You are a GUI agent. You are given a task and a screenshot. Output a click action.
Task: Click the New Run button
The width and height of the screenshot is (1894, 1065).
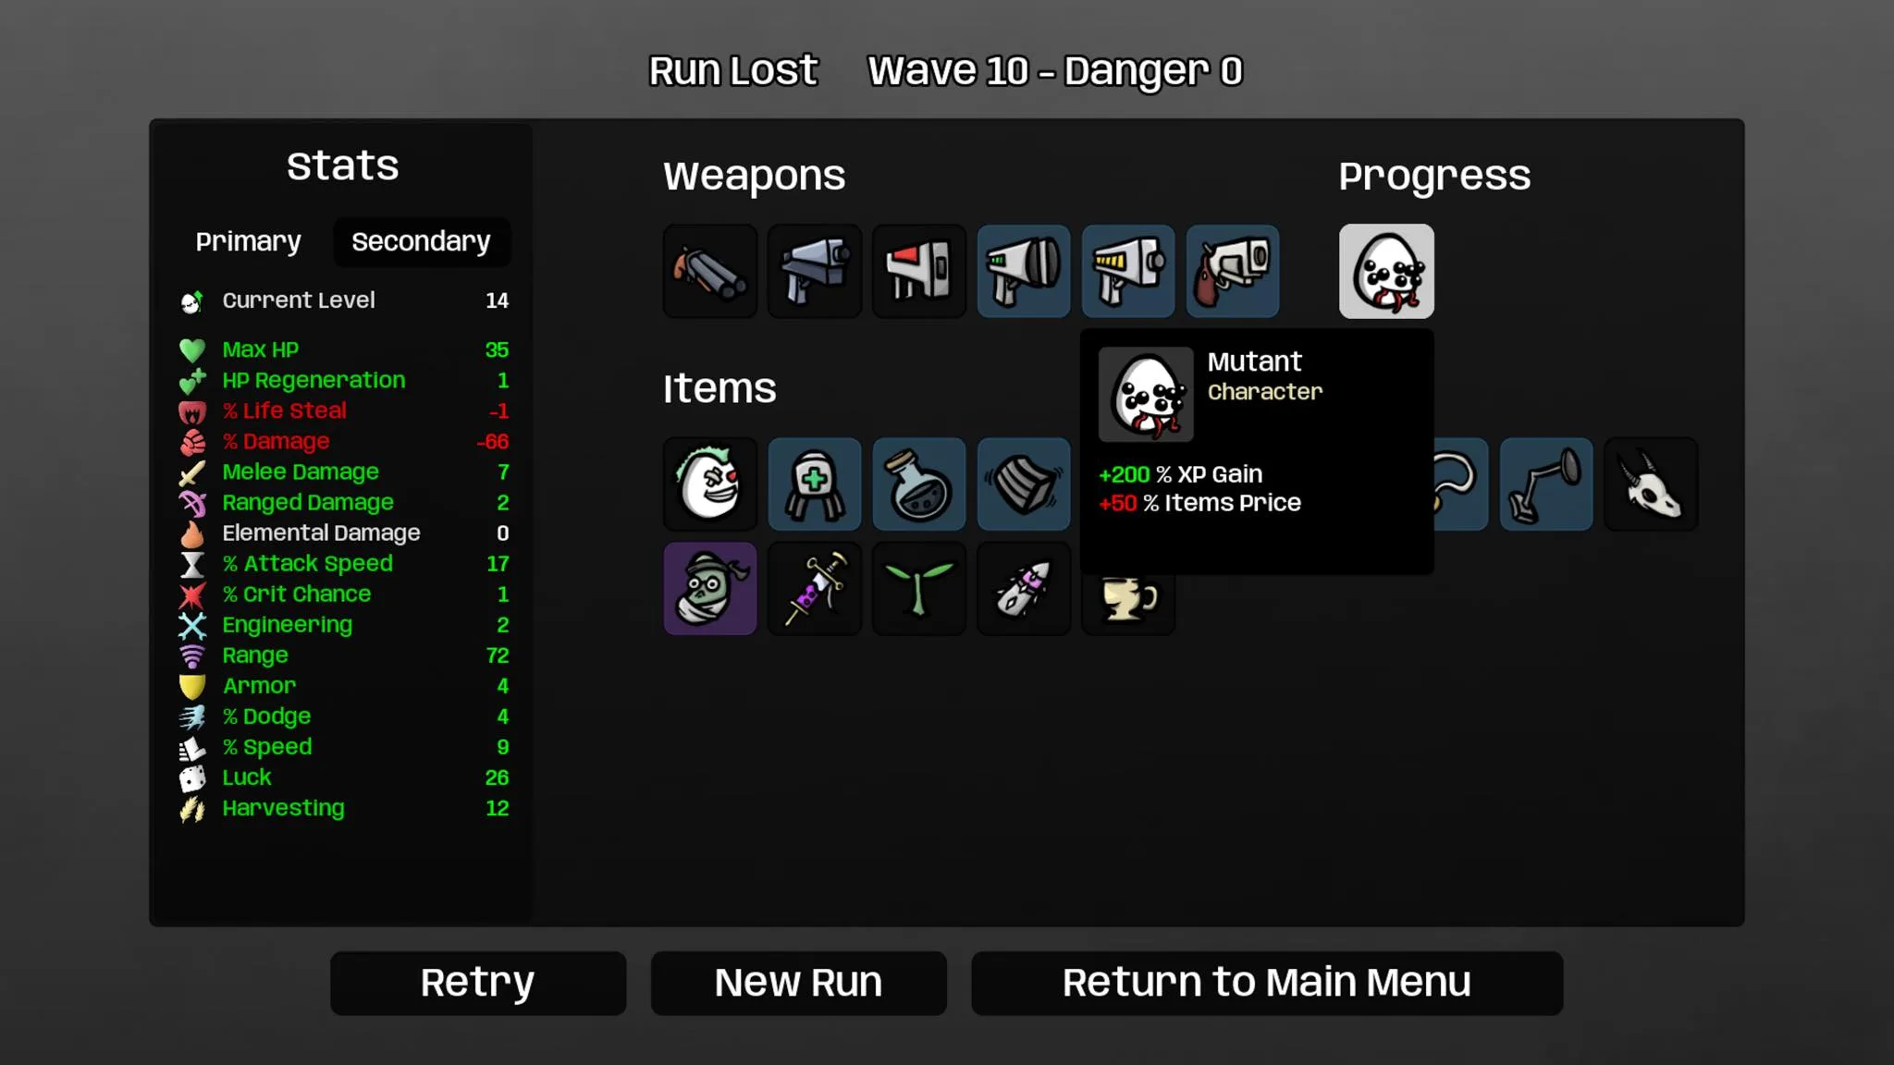799,982
